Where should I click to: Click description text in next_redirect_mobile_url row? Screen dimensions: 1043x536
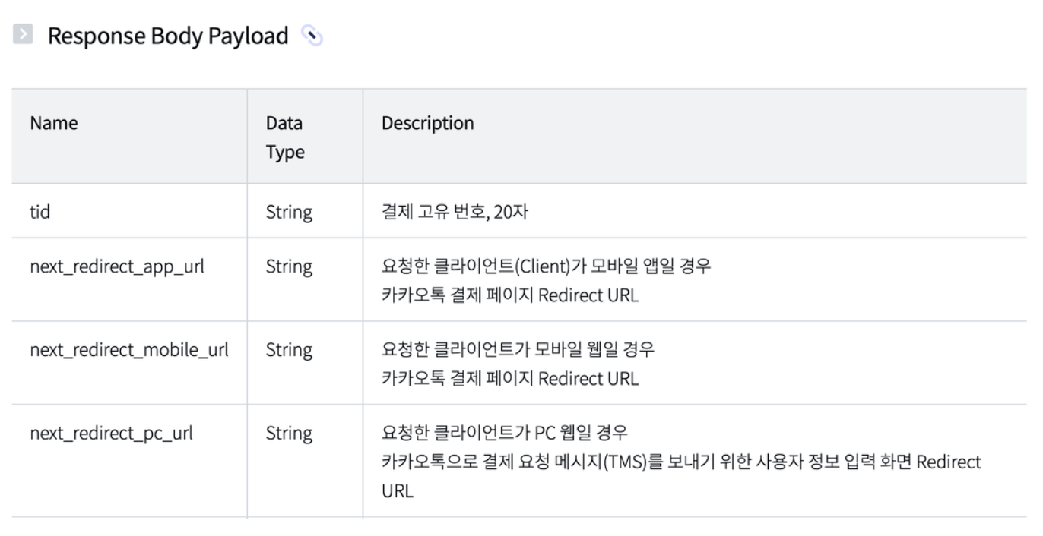pyautogui.click(x=517, y=350)
